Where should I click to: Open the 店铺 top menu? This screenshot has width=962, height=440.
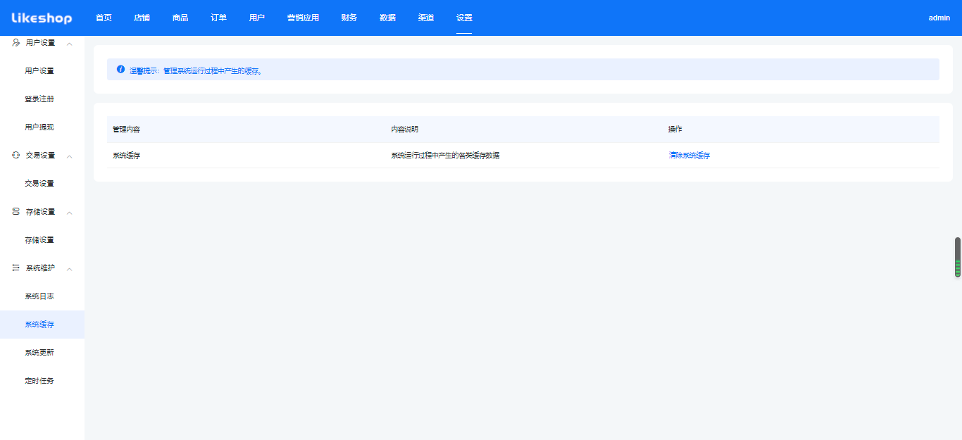click(142, 18)
